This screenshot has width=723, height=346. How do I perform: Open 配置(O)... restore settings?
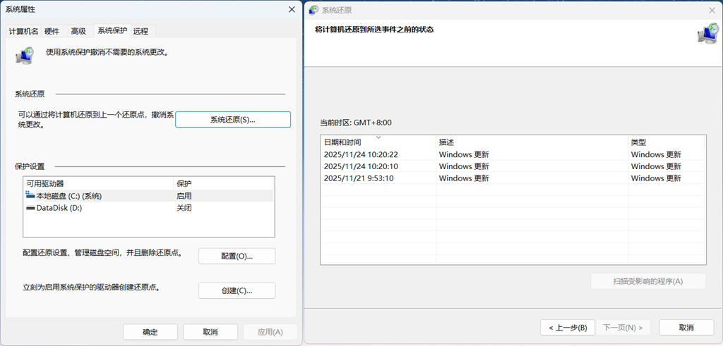coord(237,256)
